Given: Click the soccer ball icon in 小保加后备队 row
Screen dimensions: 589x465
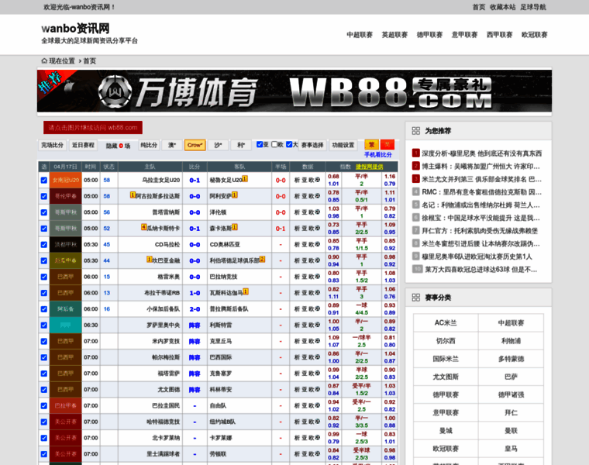Looking at the screenshot, I should pos(318,308).
